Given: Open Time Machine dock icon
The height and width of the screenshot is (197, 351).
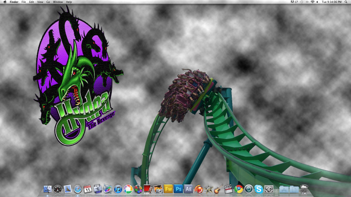Looking at the screenshot, I should pyautogui.click(x=249, y=189).
